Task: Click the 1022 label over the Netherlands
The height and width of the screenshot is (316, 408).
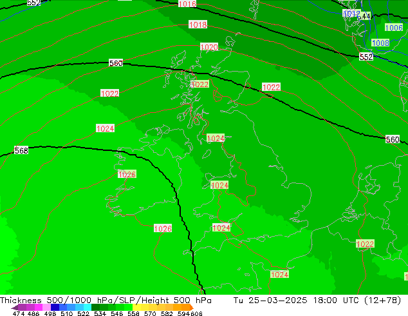Action: pos(365,244)
